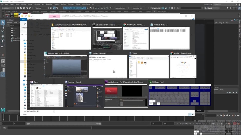Click the NohBoard app icon
The width and height of the screenshot is (241, 135).
click(x=150, y=82)
